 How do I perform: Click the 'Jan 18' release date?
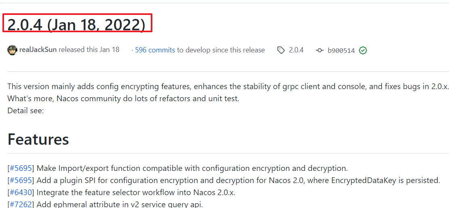[x=110, y=50]
